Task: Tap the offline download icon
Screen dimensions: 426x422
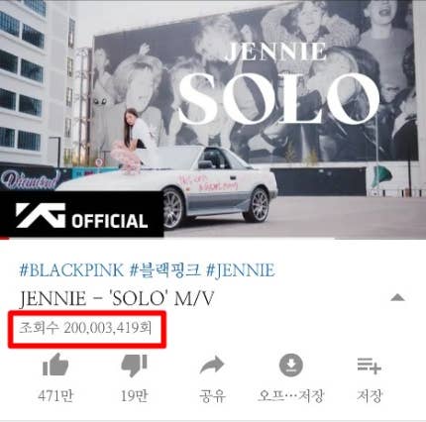Action: [x=291, y=365]
